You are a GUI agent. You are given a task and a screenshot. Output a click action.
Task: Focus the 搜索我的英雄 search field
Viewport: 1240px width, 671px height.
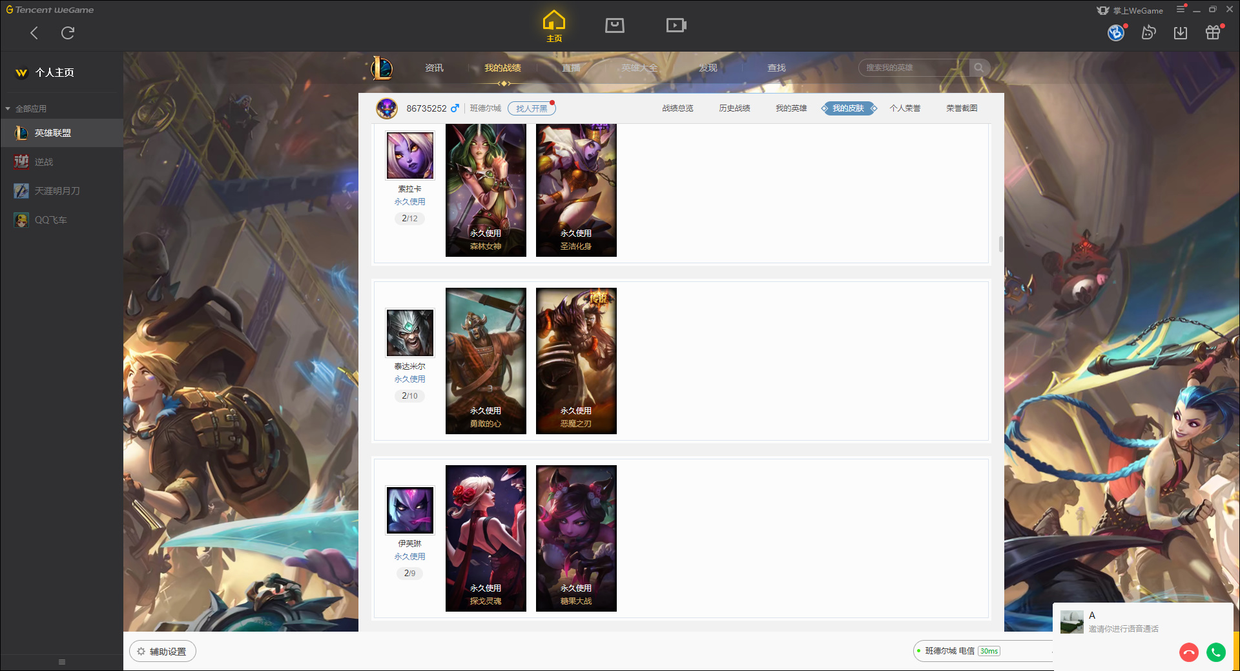click(913, 68)
